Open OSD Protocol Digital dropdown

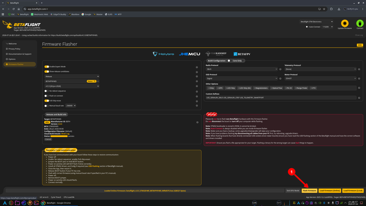pyautogui.click(x=242, y=78)
